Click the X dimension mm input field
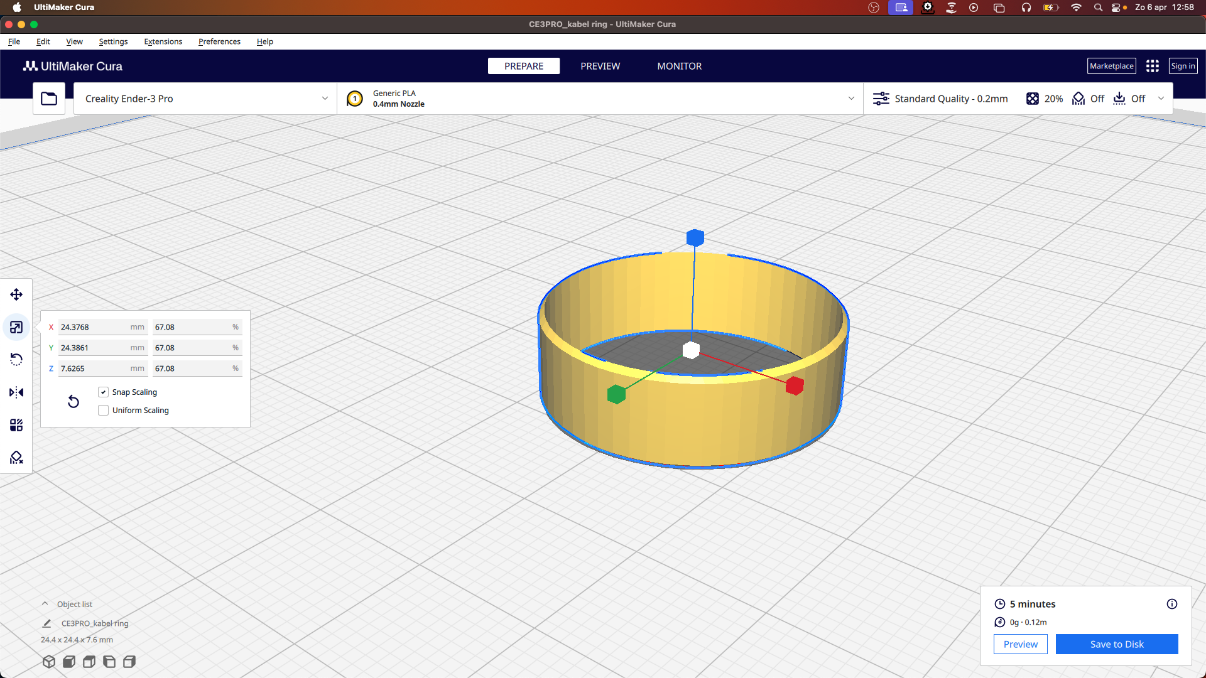The image size is (1206, 678). pyautogui.click(x=102, y=327)
